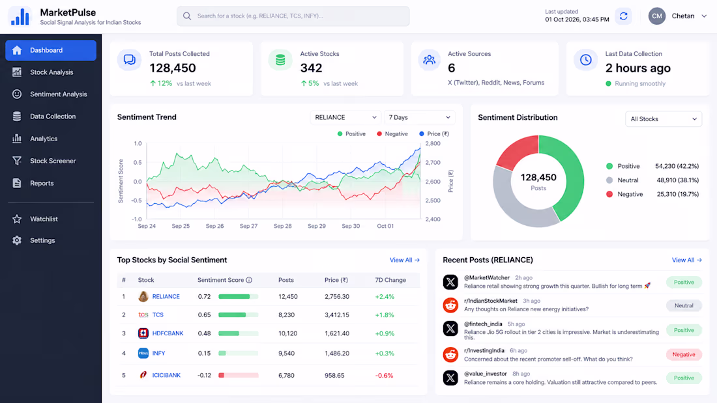Expand the 7 Days range dropdown
This screenshot has height=403, width=717.
(x=419, y=117)
